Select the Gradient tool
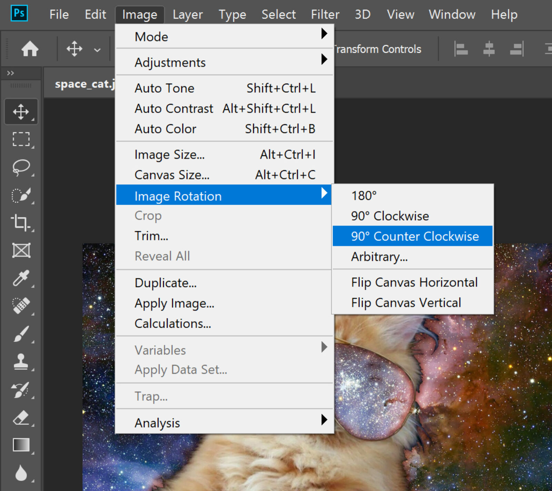552x491 pixels. 21,445
